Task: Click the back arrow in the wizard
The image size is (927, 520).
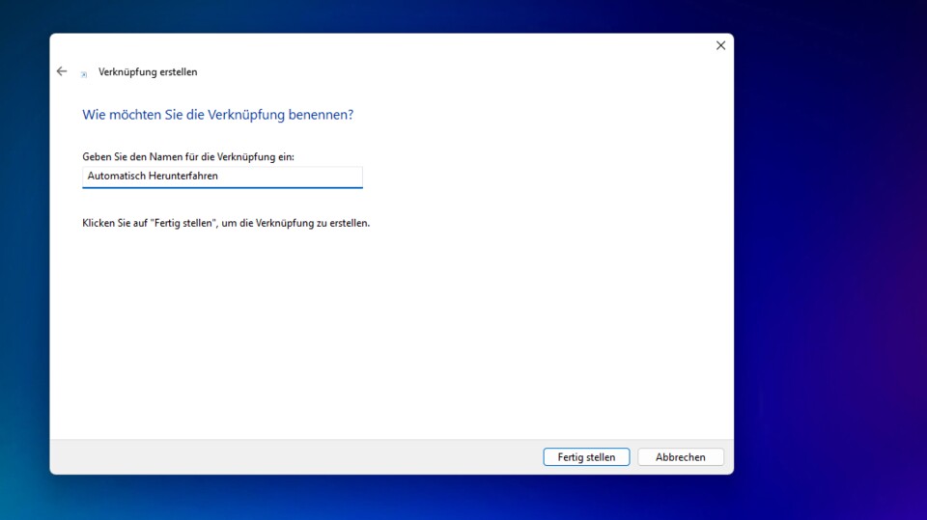Action: tap(62, 71)
